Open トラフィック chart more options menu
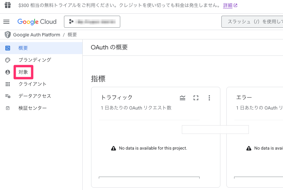This screenshot has width=283, height=190. pos(209,98)
